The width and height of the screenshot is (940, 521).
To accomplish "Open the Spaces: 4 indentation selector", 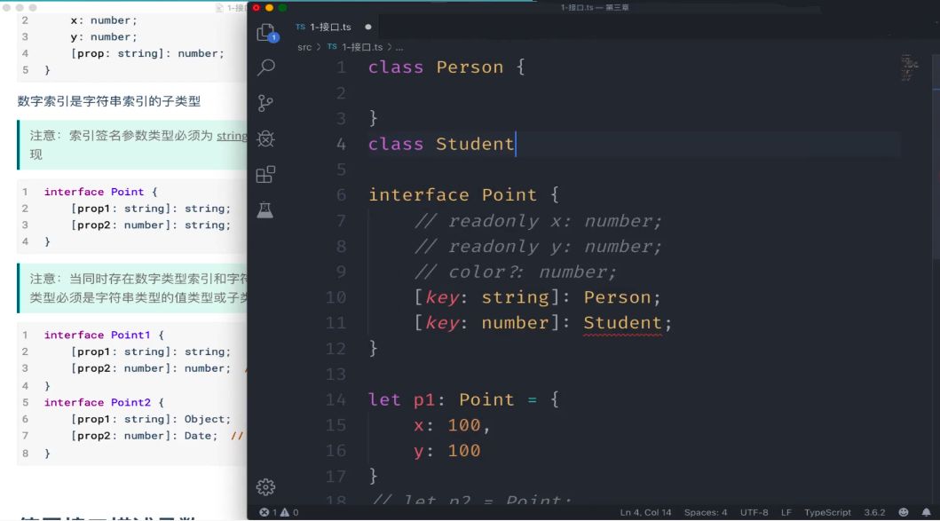I will (706, 512).
